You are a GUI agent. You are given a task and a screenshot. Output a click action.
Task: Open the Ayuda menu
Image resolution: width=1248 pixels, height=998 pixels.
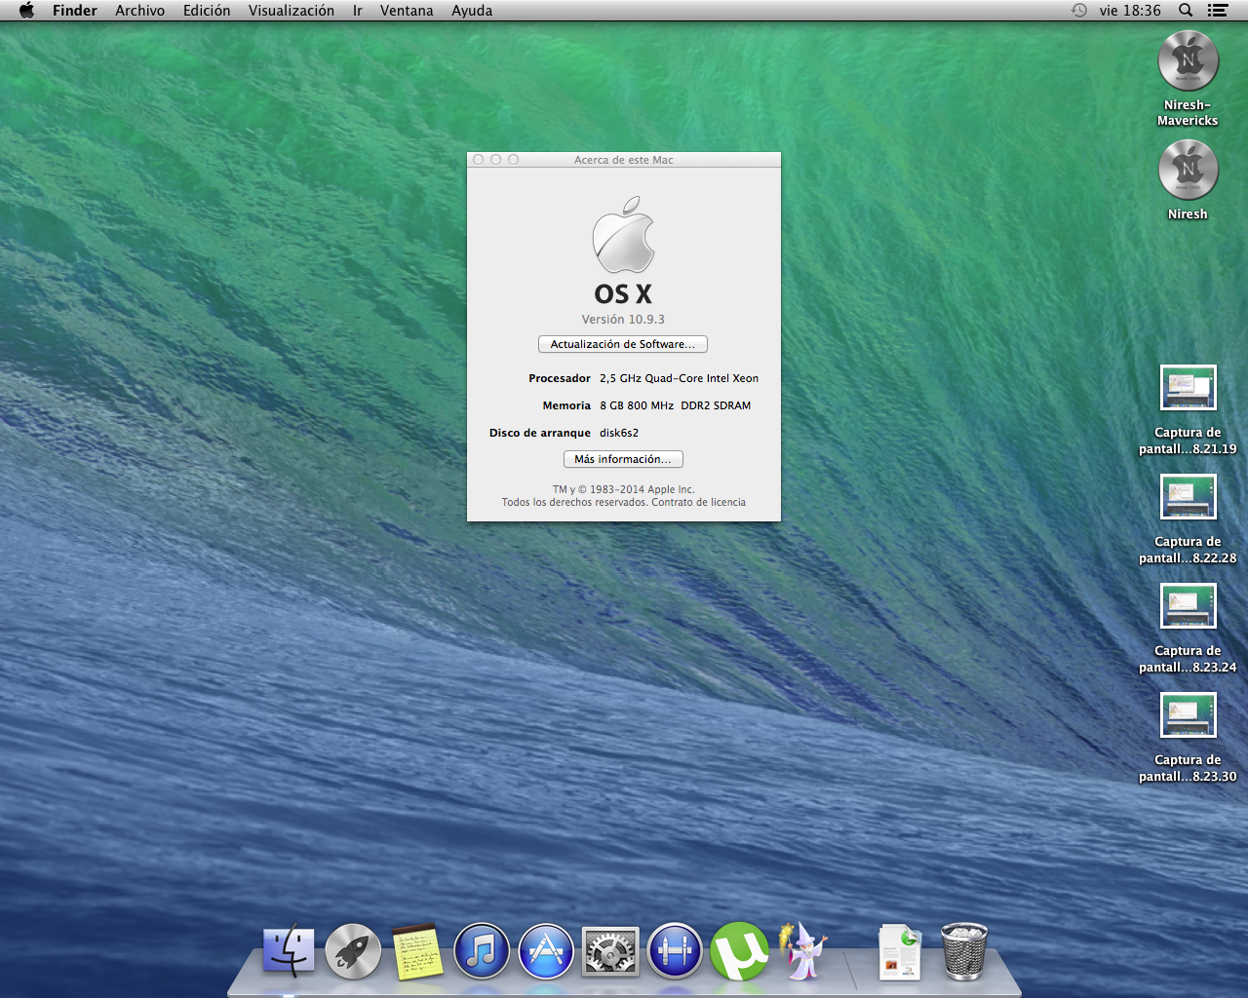pos(472,11)
